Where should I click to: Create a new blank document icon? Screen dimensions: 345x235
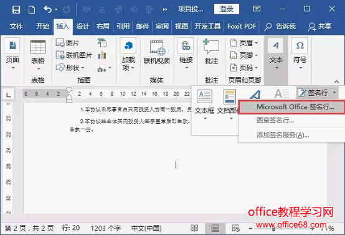tap(32, 9)
